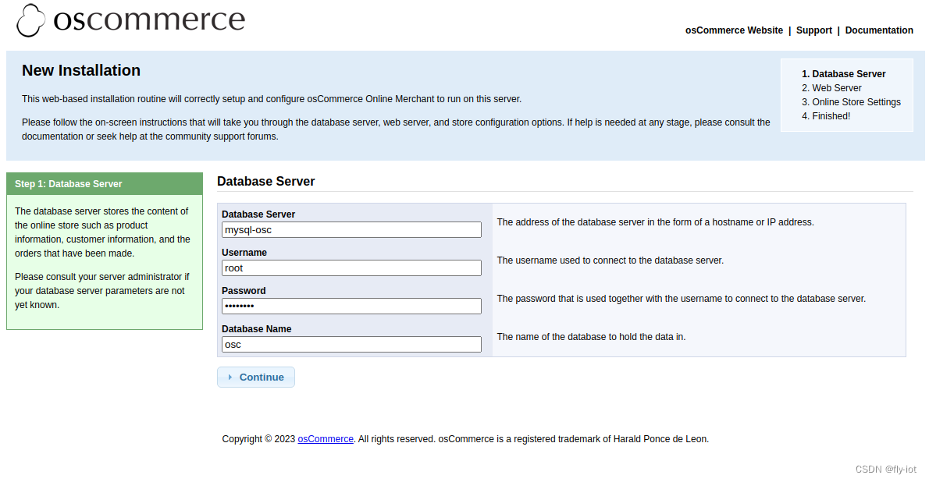
Task: Open the osCommerce link in the copyright footer
Action: coord(326,439)
